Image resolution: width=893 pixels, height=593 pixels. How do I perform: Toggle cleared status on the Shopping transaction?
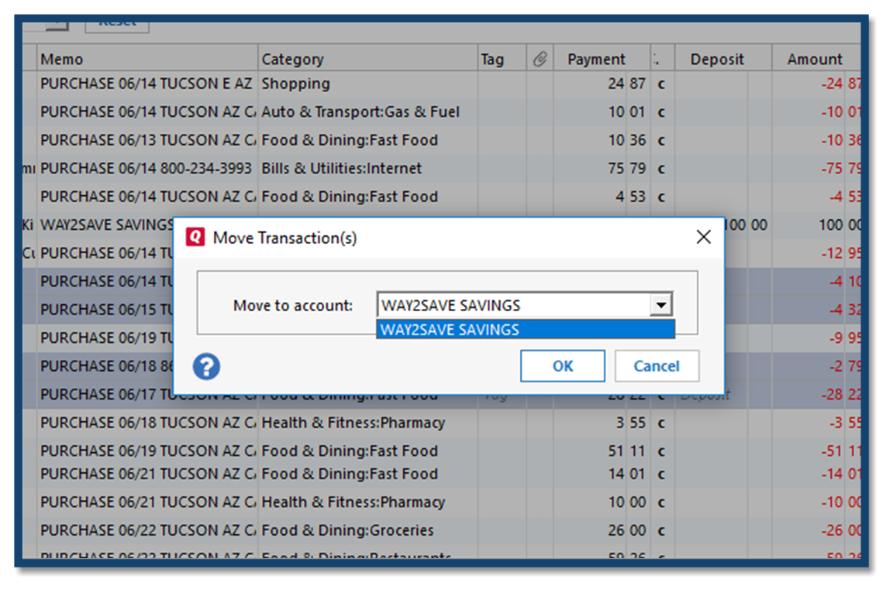661,84
